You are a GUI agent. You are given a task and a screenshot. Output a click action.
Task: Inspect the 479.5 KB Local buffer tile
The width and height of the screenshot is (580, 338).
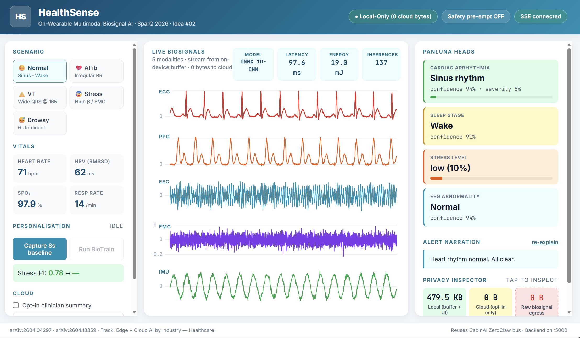444,302
